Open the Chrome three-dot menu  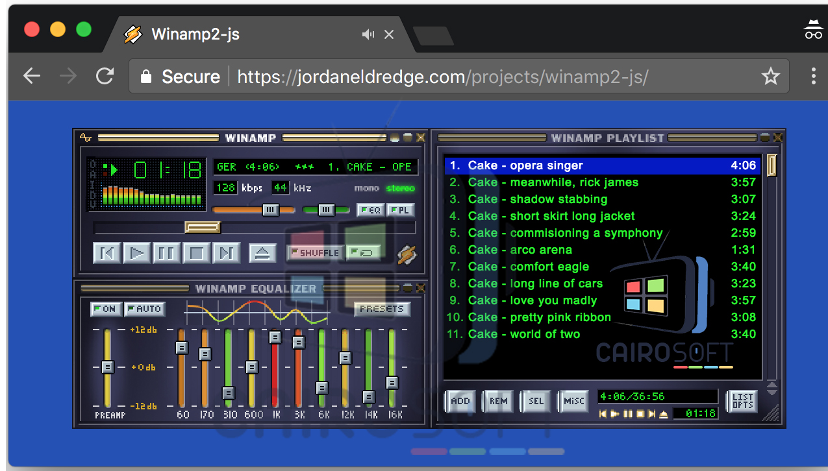coord(813,77)
